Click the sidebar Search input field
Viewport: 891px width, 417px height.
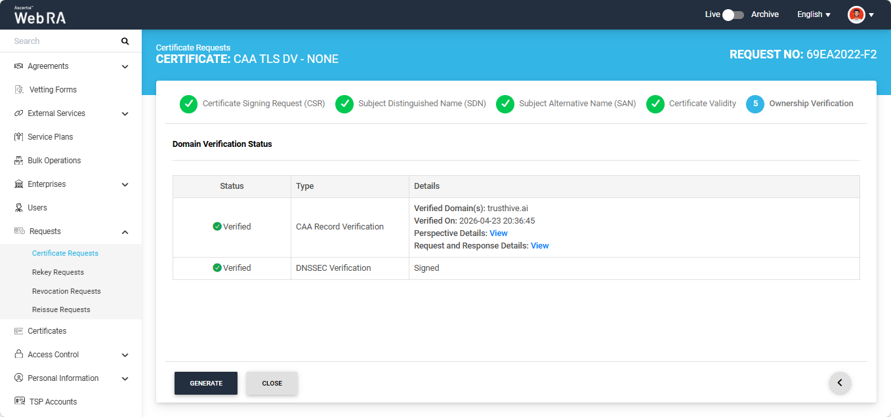[x=64, y=41]
